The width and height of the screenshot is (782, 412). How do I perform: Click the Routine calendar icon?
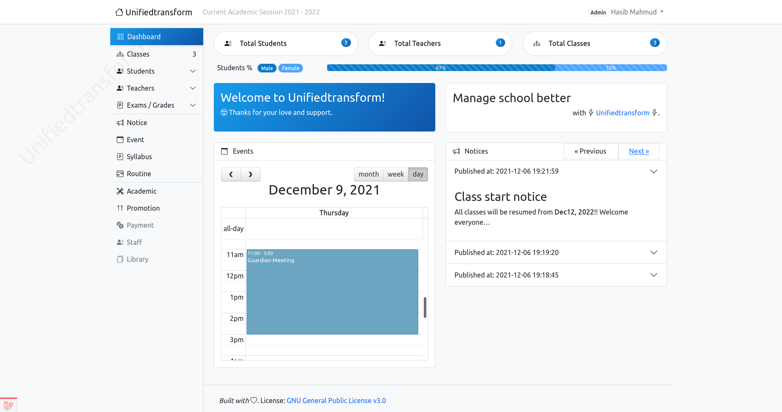120,174
